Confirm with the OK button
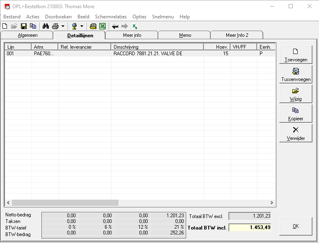The width and height of the screenshot is (319, 243). 296,226
